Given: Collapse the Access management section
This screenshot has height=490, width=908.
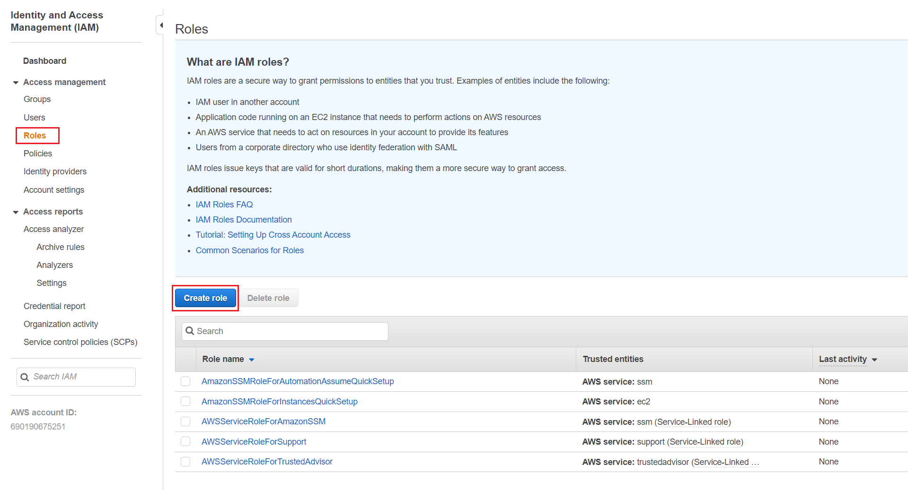Looking at the screenshot, I should (x=16, y=82).
